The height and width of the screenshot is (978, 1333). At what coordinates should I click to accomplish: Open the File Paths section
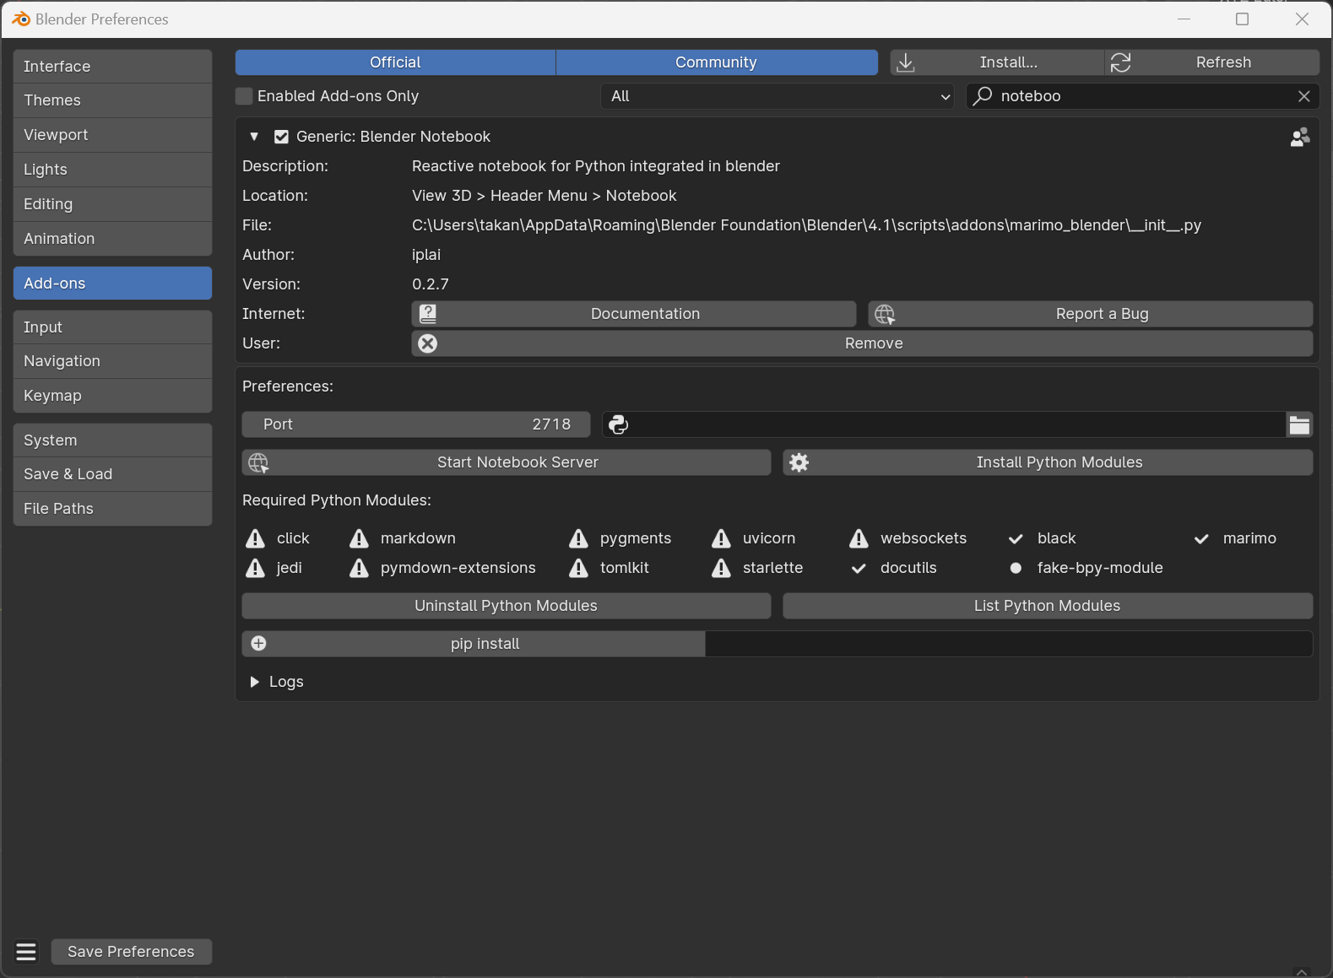point(112,509)
